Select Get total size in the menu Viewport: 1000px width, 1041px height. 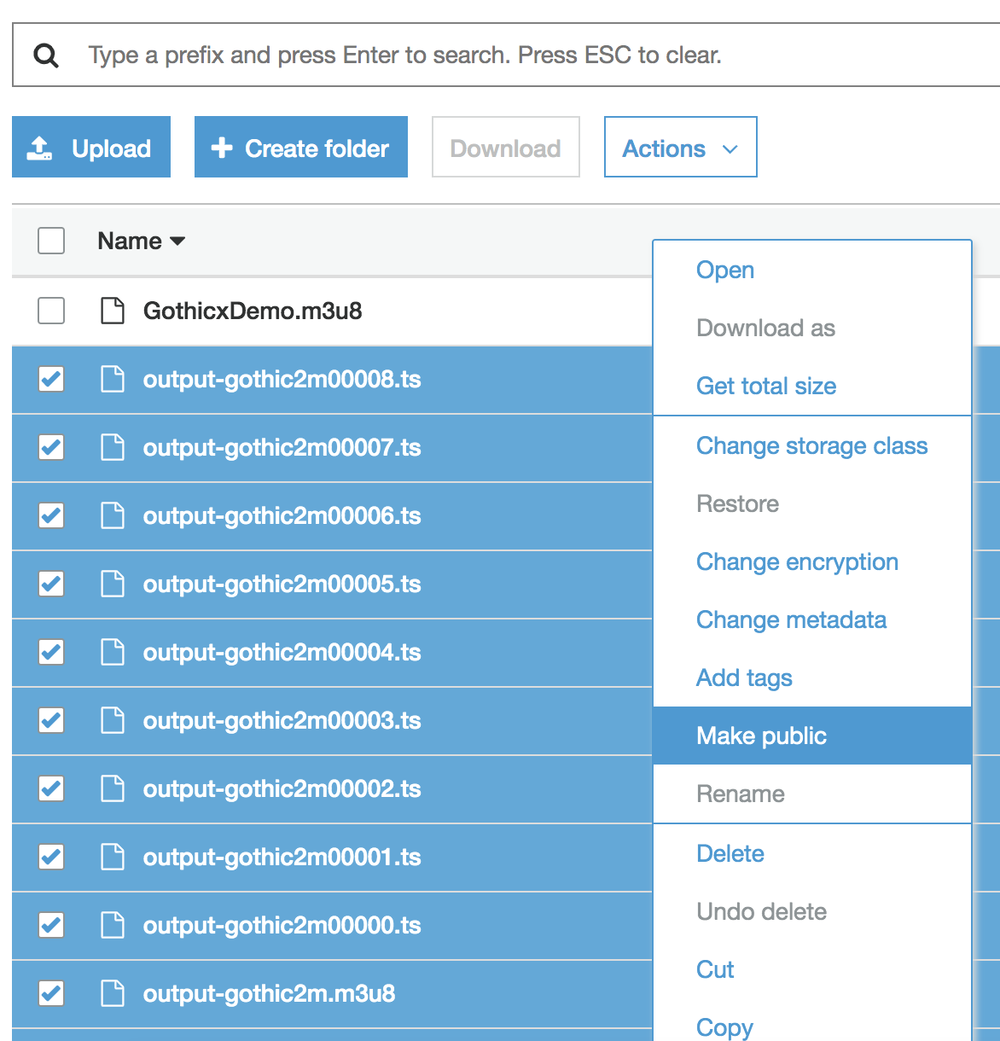click(x=765, y=386)
